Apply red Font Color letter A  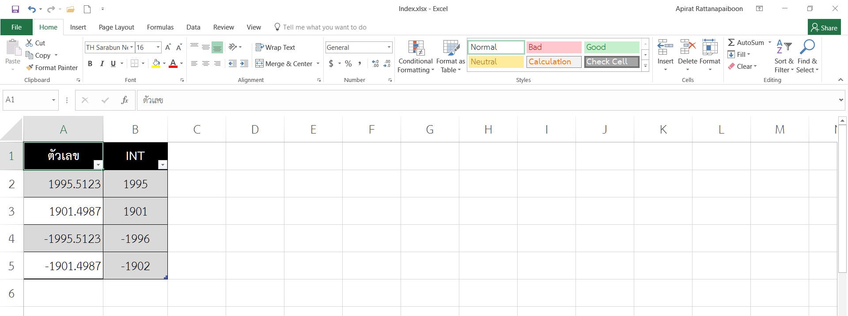[173, 63]
